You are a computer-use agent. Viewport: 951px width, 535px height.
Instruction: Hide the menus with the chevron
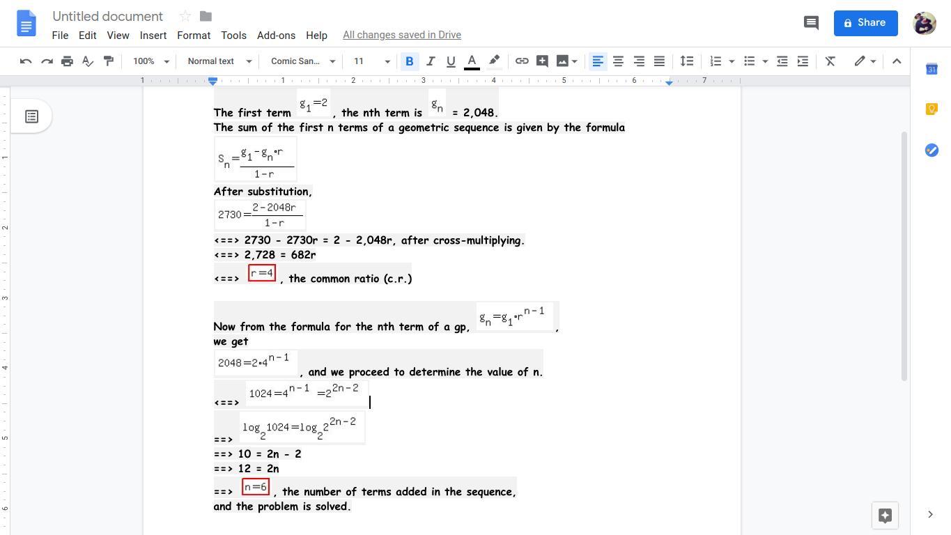pos(897,61)
